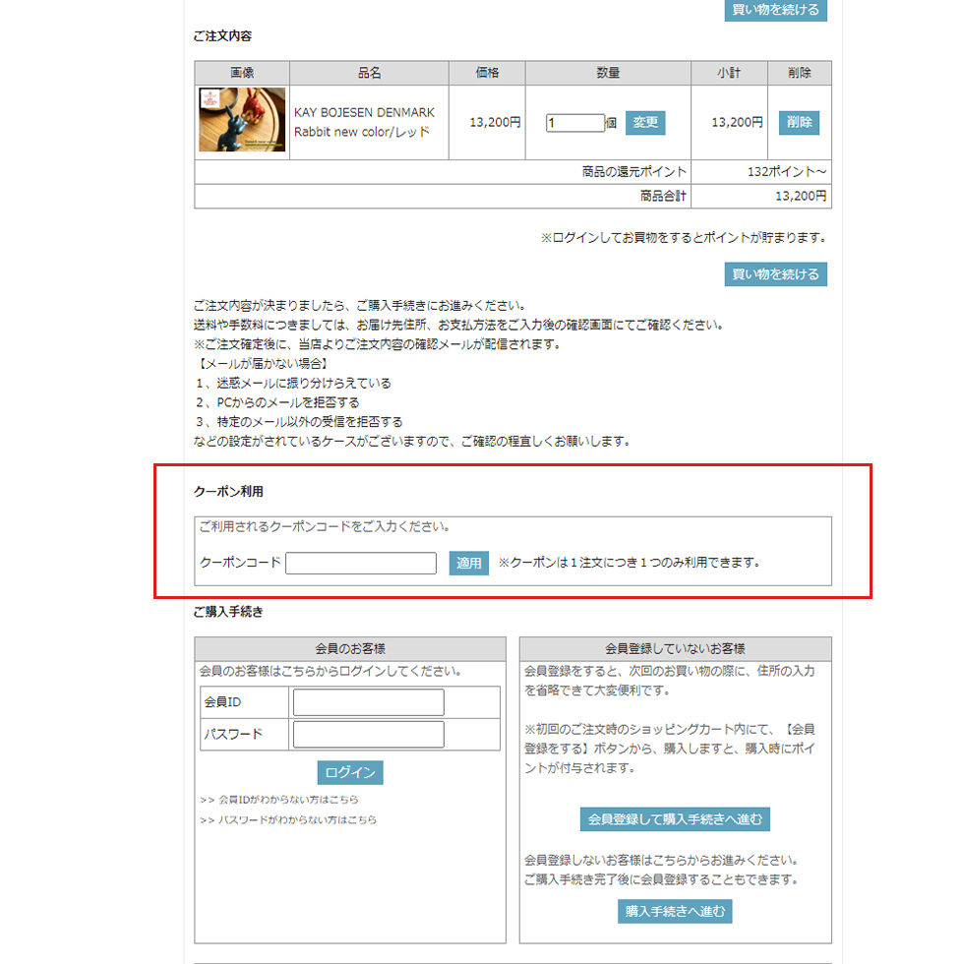Click the 変更 button for quantity
964x964 pixels.
pos(645,122)
